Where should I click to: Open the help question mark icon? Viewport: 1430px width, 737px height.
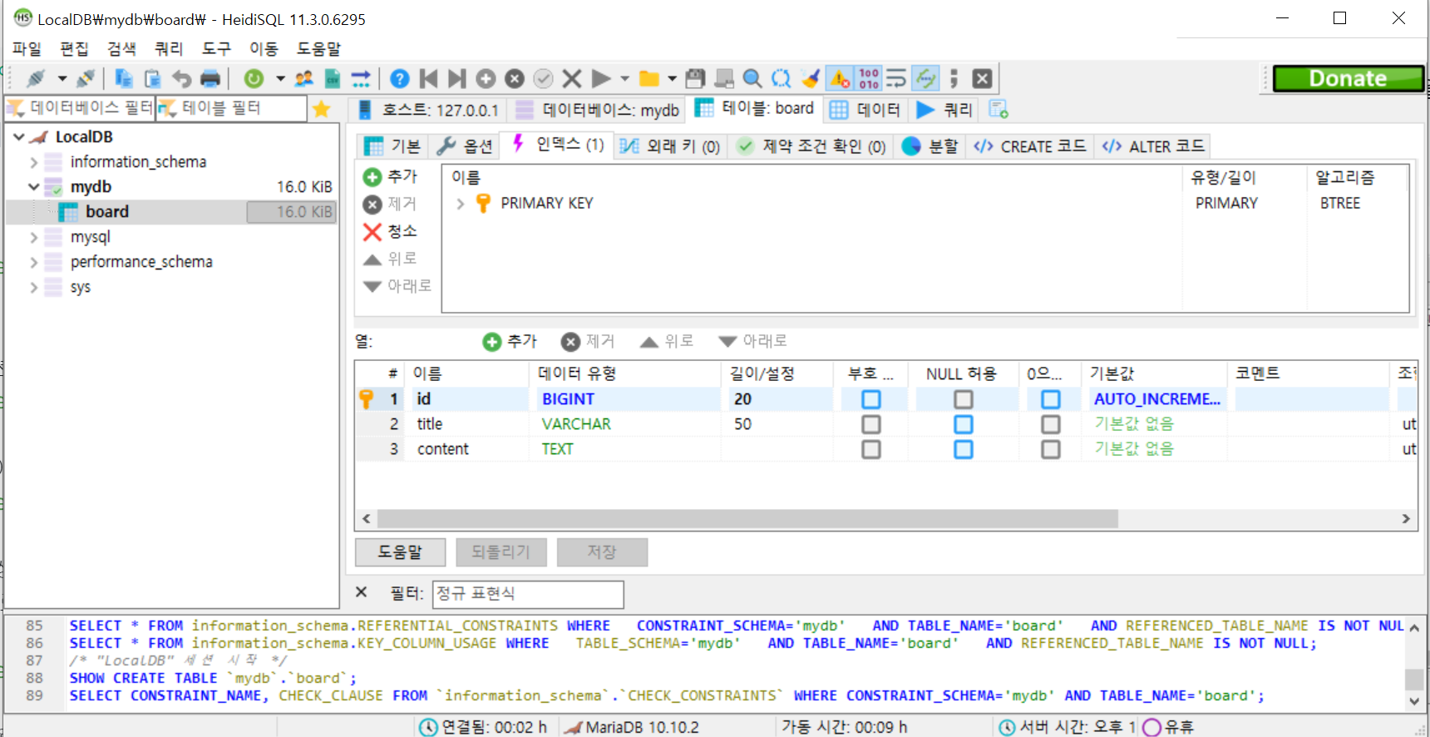[x=400, y=78]
